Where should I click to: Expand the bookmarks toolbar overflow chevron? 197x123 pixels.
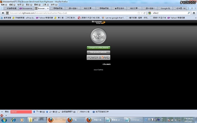[x=196, y=18]
